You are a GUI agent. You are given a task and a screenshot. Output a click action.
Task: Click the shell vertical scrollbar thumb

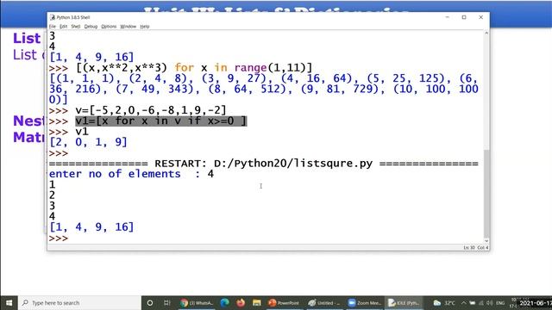click(x=486, y=194)
